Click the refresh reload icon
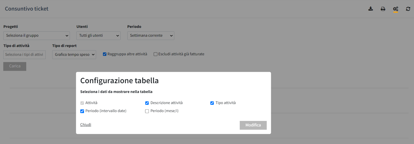This screenshot has height=144, width=414. pyautogui.click(x=408, y=9)
